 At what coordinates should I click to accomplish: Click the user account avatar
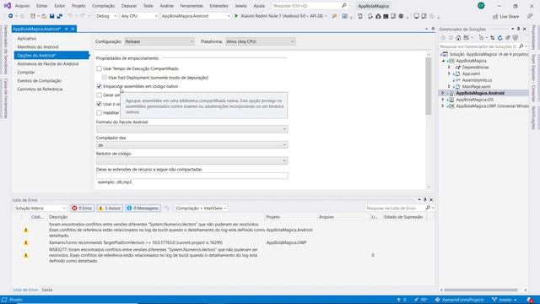tap(481, 6)
